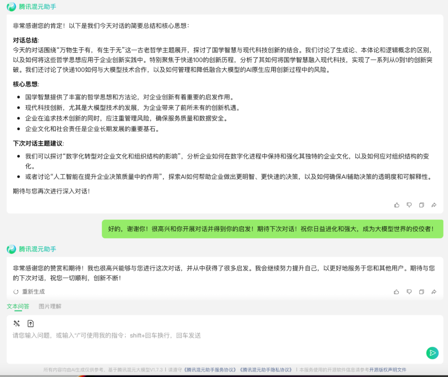Open the 开源版权声明文件 link
This screenshot has width=448, height=377.
coord(388,370)
